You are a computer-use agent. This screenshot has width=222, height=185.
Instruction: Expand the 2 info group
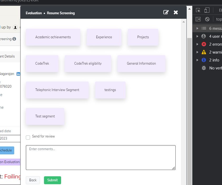(x=197, y=60)
